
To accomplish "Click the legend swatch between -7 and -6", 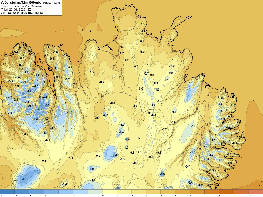I will 7,192.
